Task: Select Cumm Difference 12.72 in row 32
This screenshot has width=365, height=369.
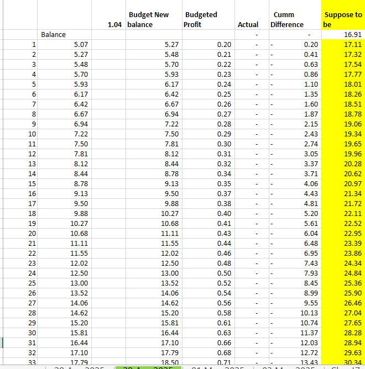Action: coord(295,353)
